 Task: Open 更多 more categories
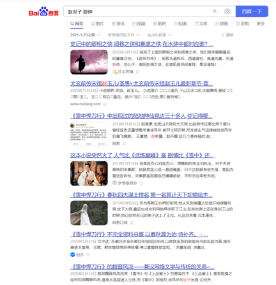pos(261,24)
